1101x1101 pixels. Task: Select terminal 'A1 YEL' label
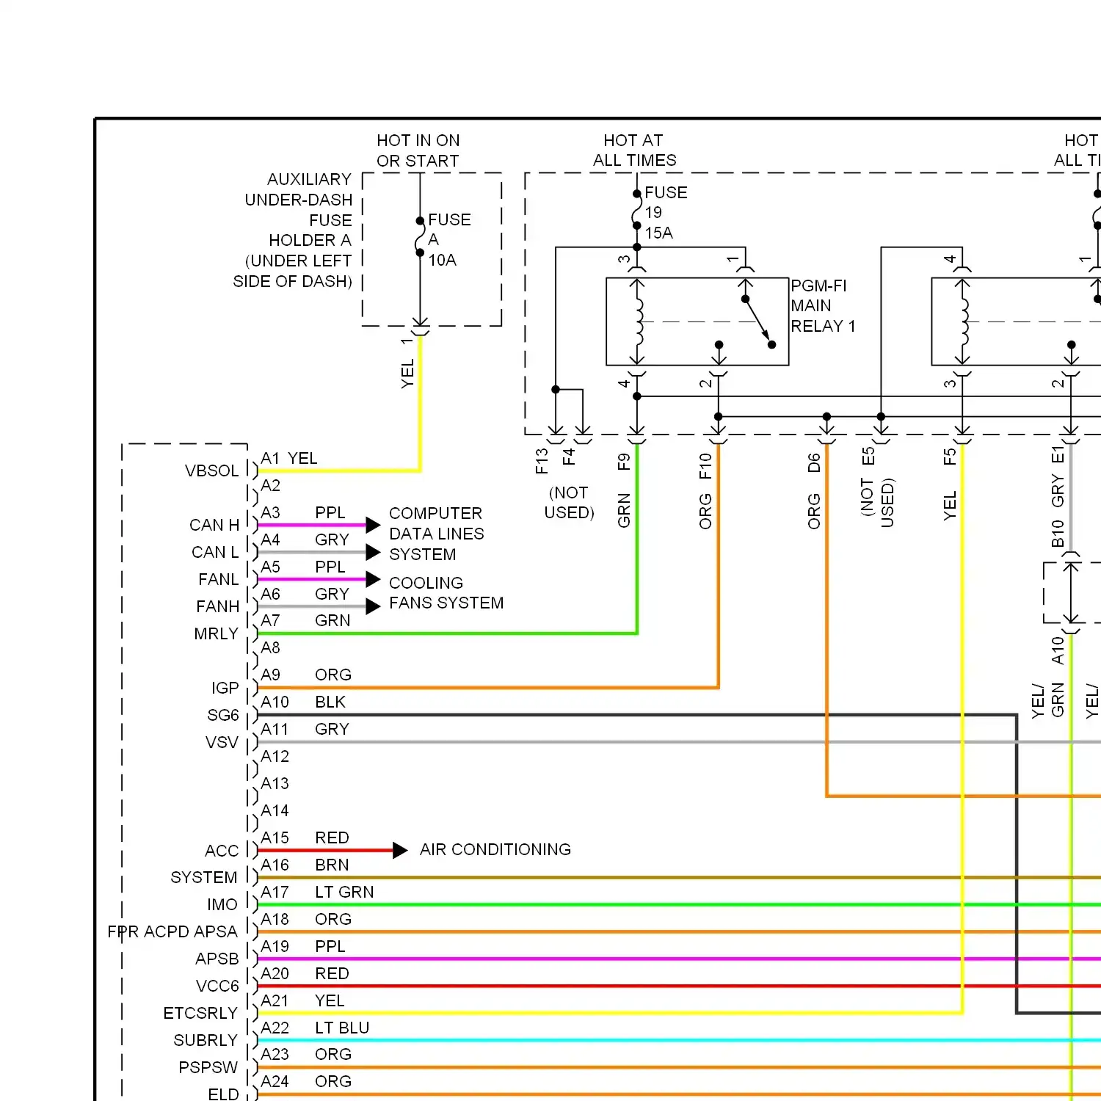(x=289, y=459)
